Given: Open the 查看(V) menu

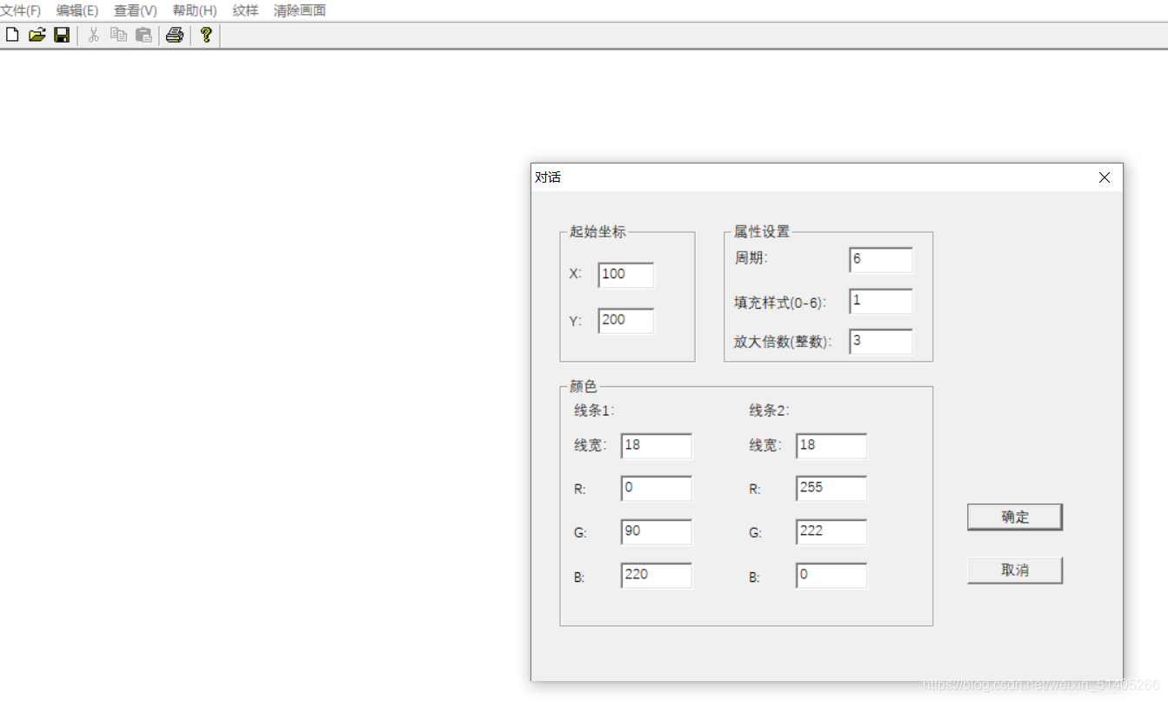Looking at the screenshot, I should point(136,10).
